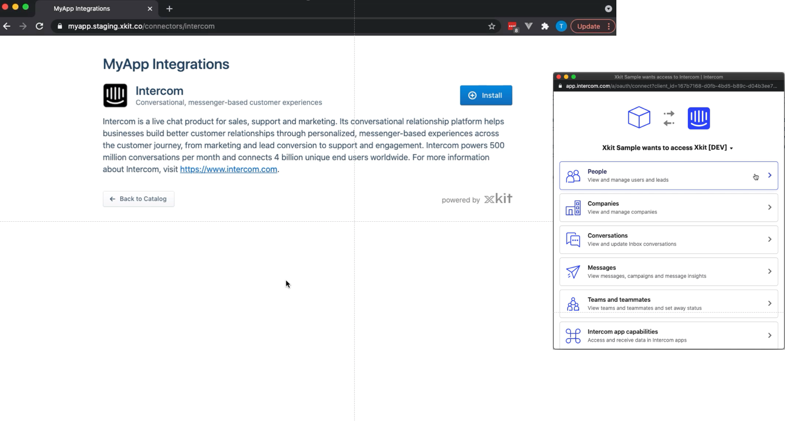Open the Chrome three-dot menu

click(x=609, y=26)
